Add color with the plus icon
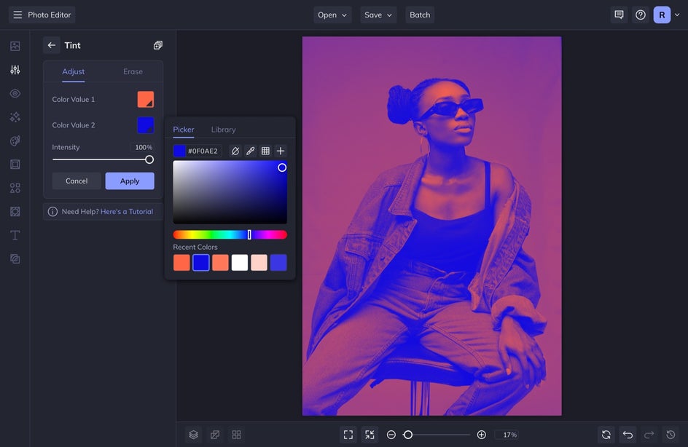 tap(281, 151)
